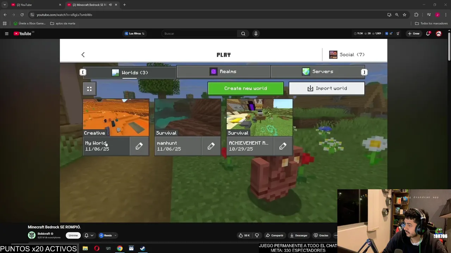This screenshot has height=253, width=451.
Task: Open the Los filtros dropdown
Action: click(x=135, y=33)
